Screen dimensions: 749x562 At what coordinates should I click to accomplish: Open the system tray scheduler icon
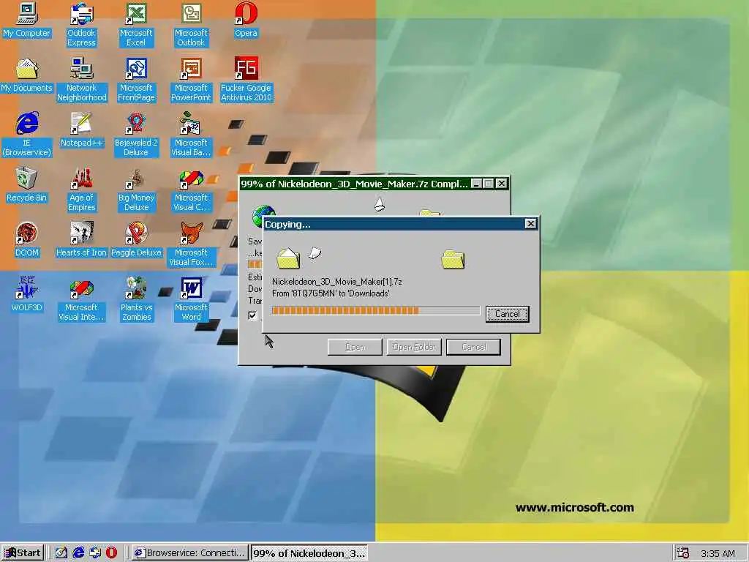click(683, 553)
